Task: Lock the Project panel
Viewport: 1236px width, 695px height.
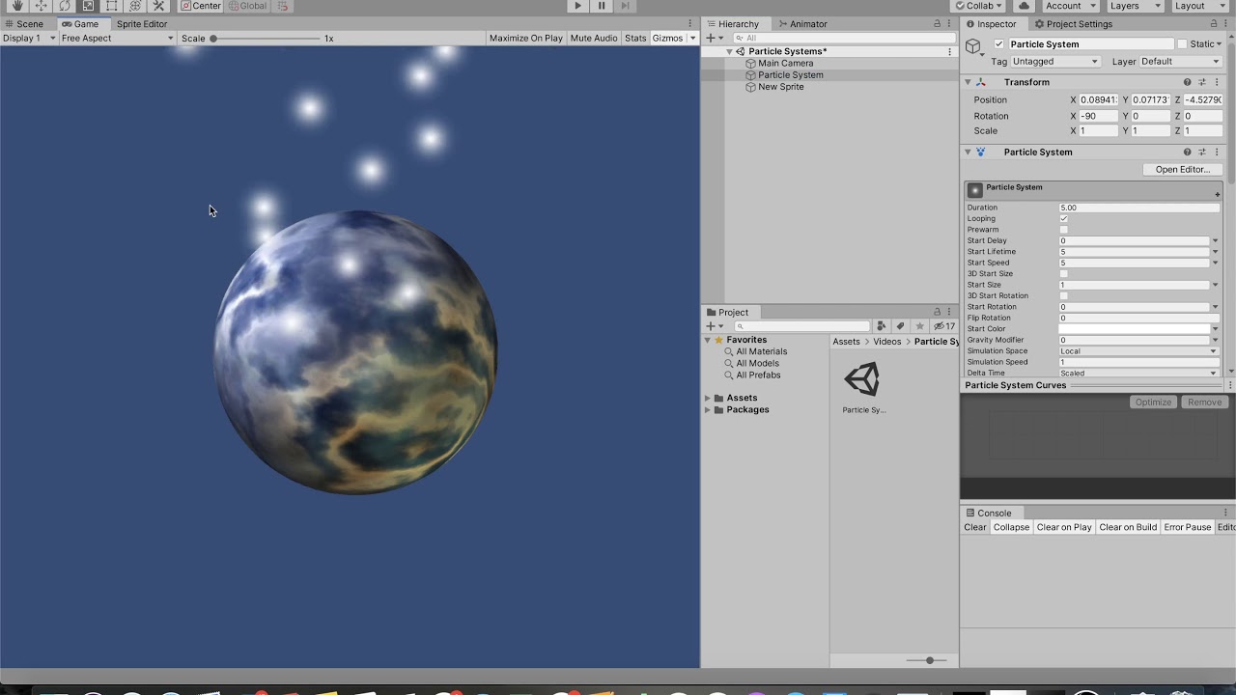Action: [x=937, y=312]
